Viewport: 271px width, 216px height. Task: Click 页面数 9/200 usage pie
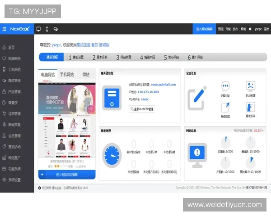225,143
